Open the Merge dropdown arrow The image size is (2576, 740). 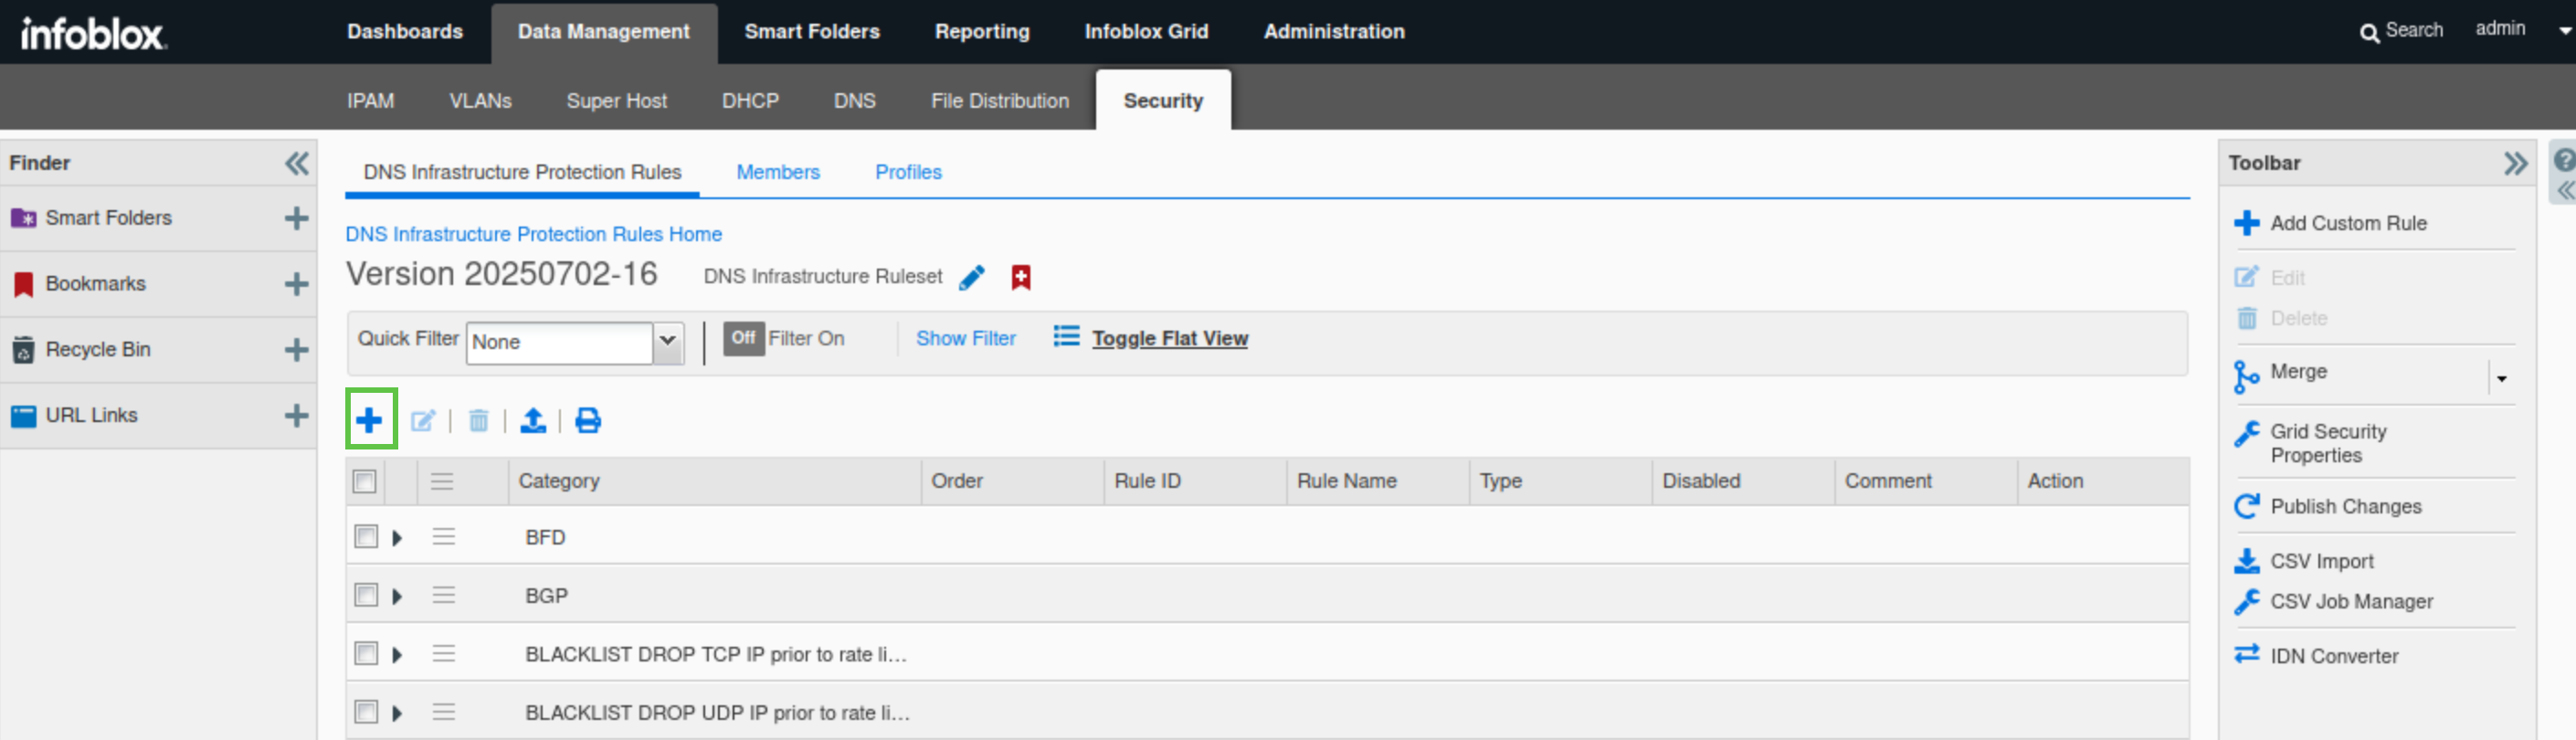[2501, 378]
